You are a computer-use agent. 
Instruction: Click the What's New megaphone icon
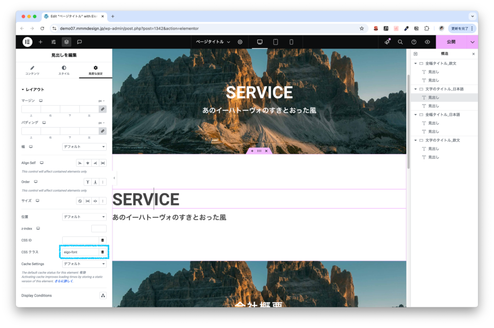387,42
